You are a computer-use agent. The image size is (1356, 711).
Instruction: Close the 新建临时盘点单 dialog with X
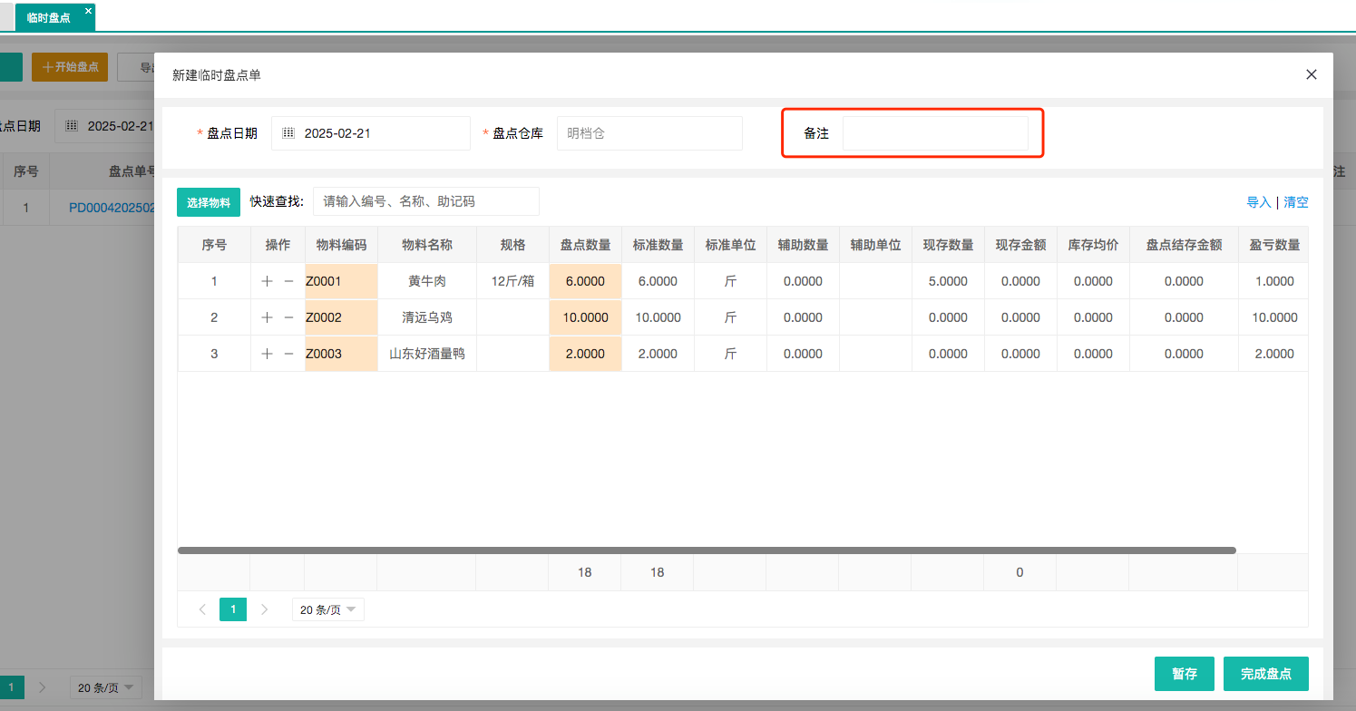point(1311,74)
